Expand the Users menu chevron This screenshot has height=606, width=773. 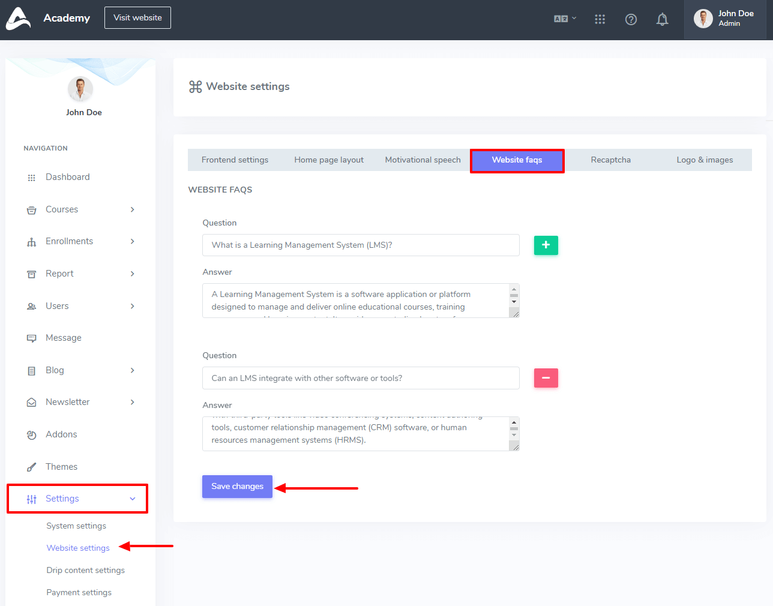(x=133, y=306)
